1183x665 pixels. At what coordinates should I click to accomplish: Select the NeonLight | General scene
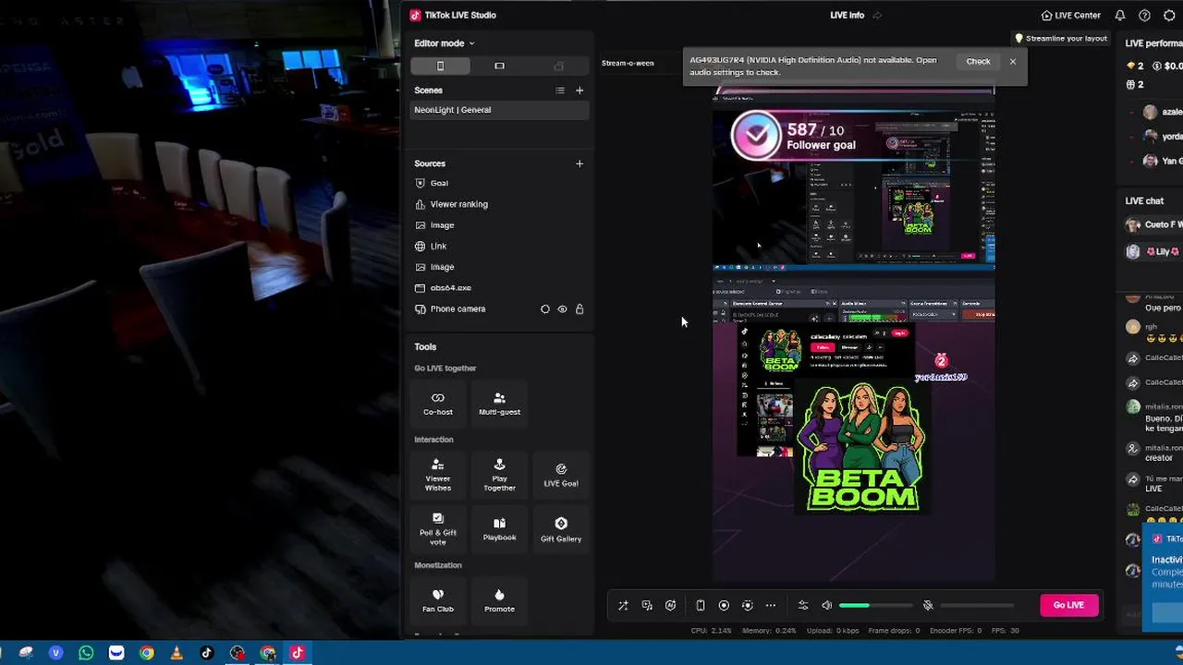click(499, 110)
